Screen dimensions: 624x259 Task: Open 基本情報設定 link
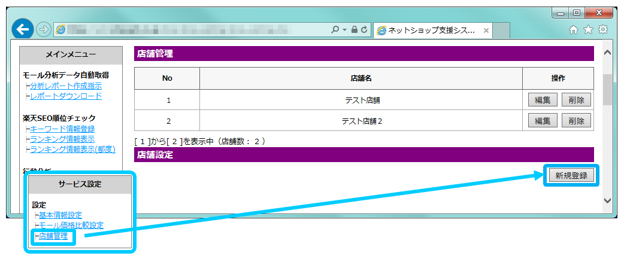coord(60,215)
